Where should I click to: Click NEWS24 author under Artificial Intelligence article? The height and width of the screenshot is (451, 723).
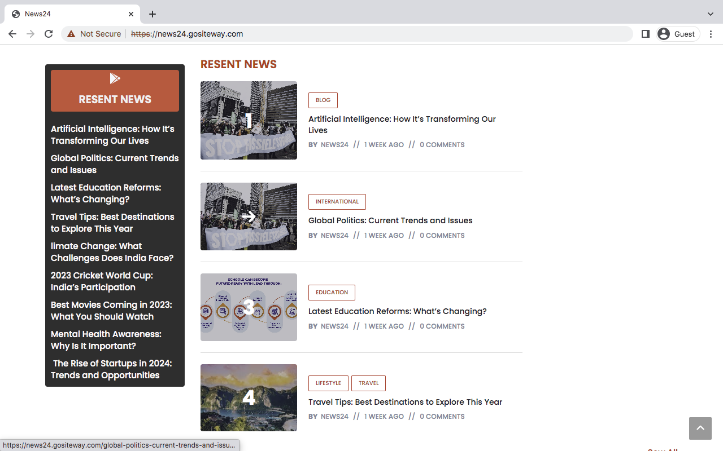pyautogui.click(x=334, y=145)
